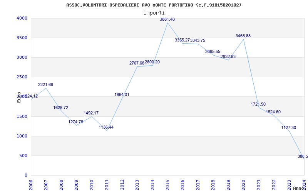Click the 1964.01 data label
This screenshot has width=308, height=192.
point(122,94)
